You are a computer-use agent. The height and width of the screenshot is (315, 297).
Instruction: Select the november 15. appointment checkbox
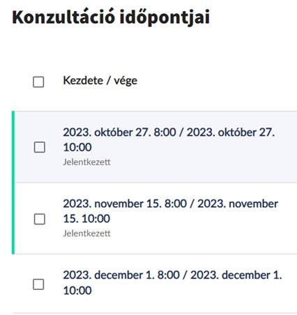click(40, 219)
